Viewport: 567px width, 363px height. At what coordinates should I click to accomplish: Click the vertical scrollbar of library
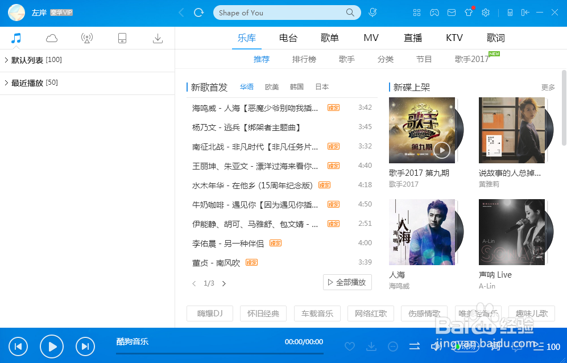pyautogui.click(x=564, y=108)
